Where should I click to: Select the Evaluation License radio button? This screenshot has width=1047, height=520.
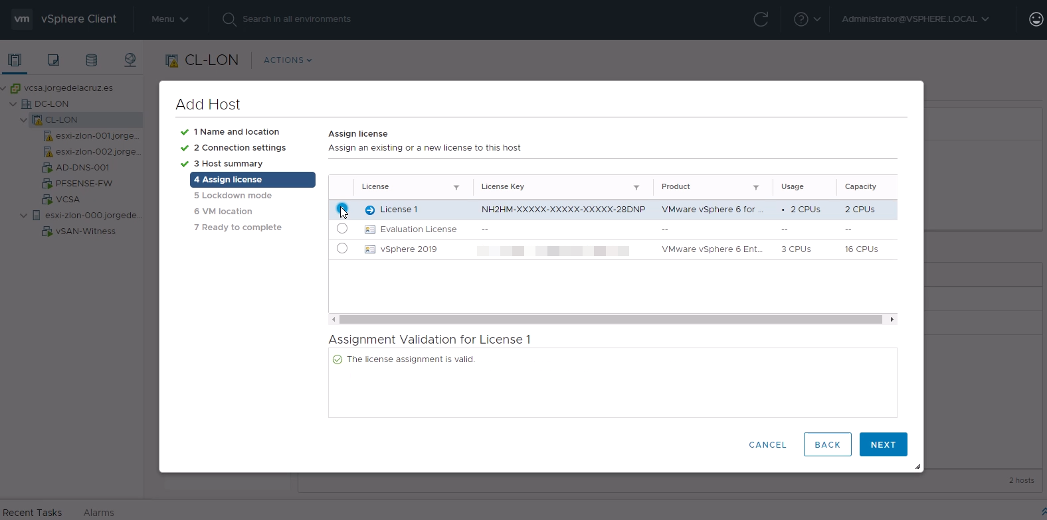point(342,228)
